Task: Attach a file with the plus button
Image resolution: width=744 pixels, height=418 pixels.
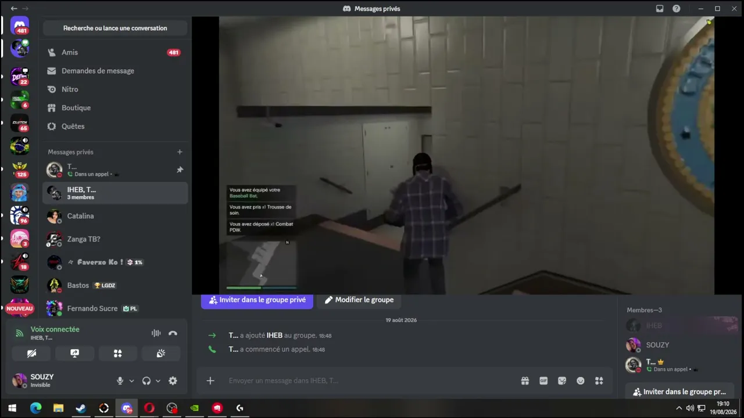Action: coord(210,381)
